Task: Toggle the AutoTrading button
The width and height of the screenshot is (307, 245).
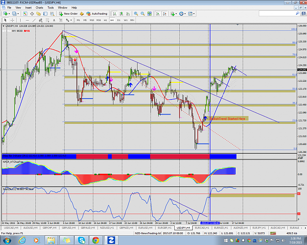Action: [x=97, y=14]
